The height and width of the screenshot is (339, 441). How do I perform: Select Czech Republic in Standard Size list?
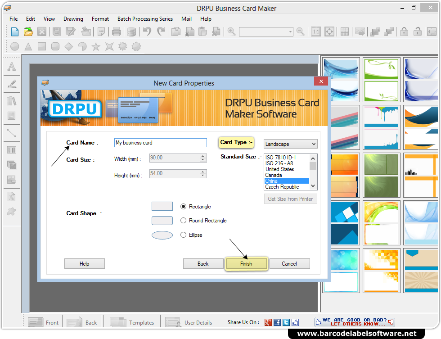(x=287, y=187)
